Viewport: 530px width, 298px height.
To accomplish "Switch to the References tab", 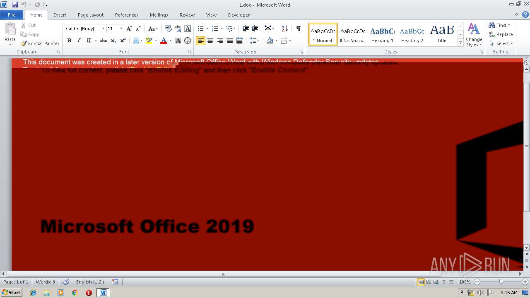I will click(127, 15).
